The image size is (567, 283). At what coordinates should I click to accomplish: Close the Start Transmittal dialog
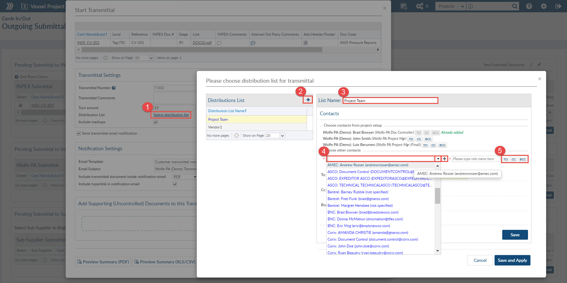tap(384, 8)
